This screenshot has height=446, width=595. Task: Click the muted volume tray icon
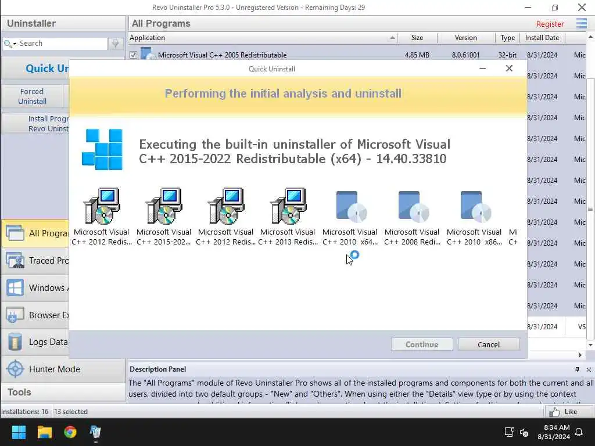click(x=524, y=432)
